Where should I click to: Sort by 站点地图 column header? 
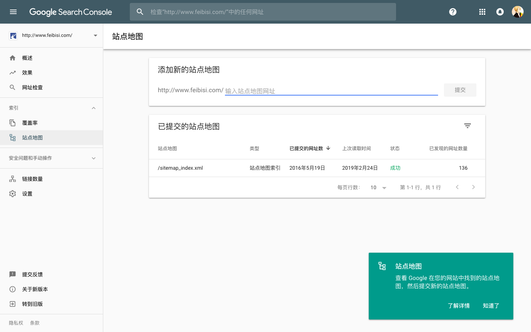point(167,148)
